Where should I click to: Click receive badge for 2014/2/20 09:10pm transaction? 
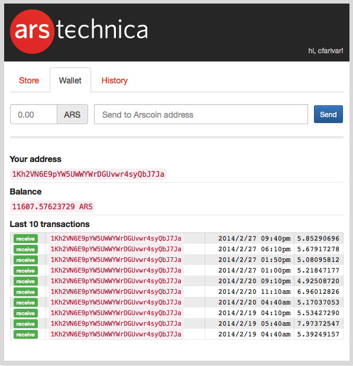(25, 281)
